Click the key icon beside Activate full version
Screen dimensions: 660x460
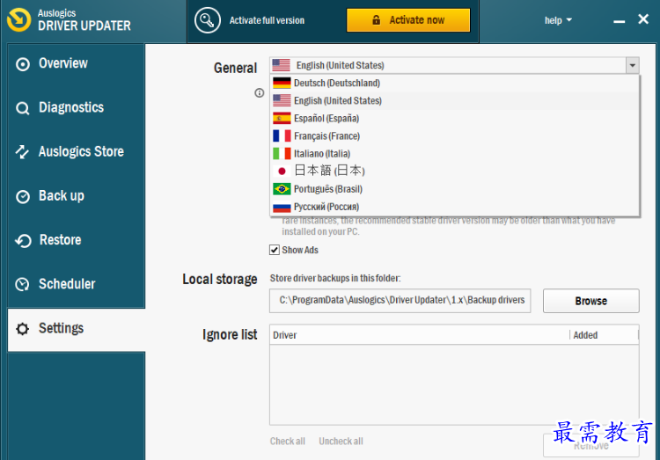(x=208, y=19)
